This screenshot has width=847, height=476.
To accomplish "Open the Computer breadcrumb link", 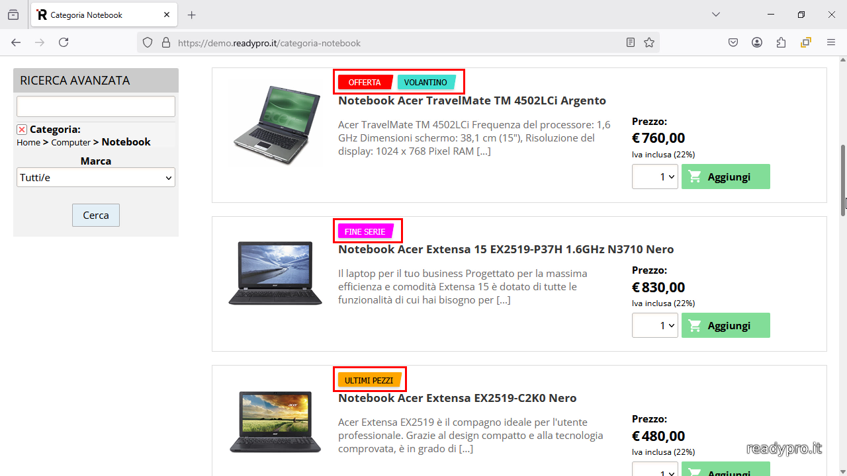I will point(71,142).
